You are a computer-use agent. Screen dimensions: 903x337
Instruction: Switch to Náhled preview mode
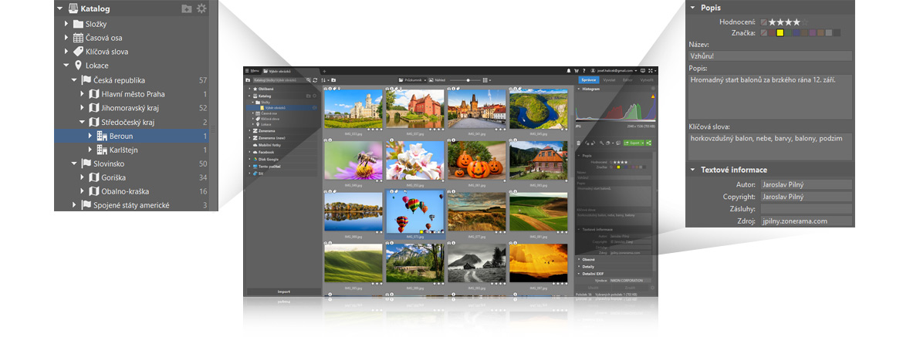point(438,80)
